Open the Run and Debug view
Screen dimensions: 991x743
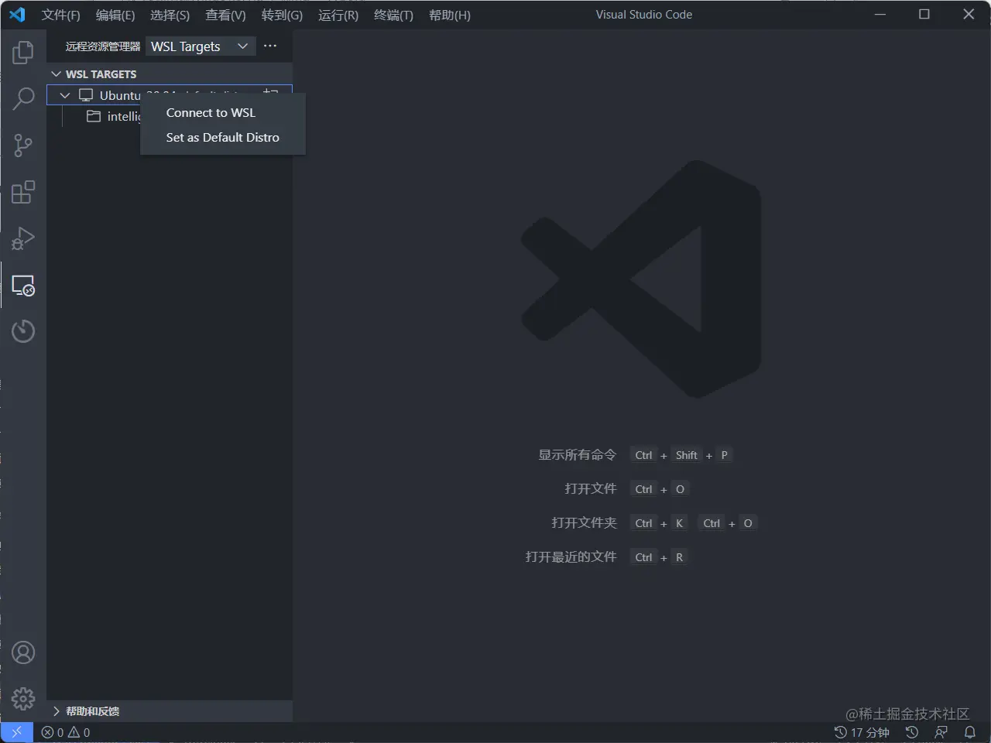[x=23, y=238]
